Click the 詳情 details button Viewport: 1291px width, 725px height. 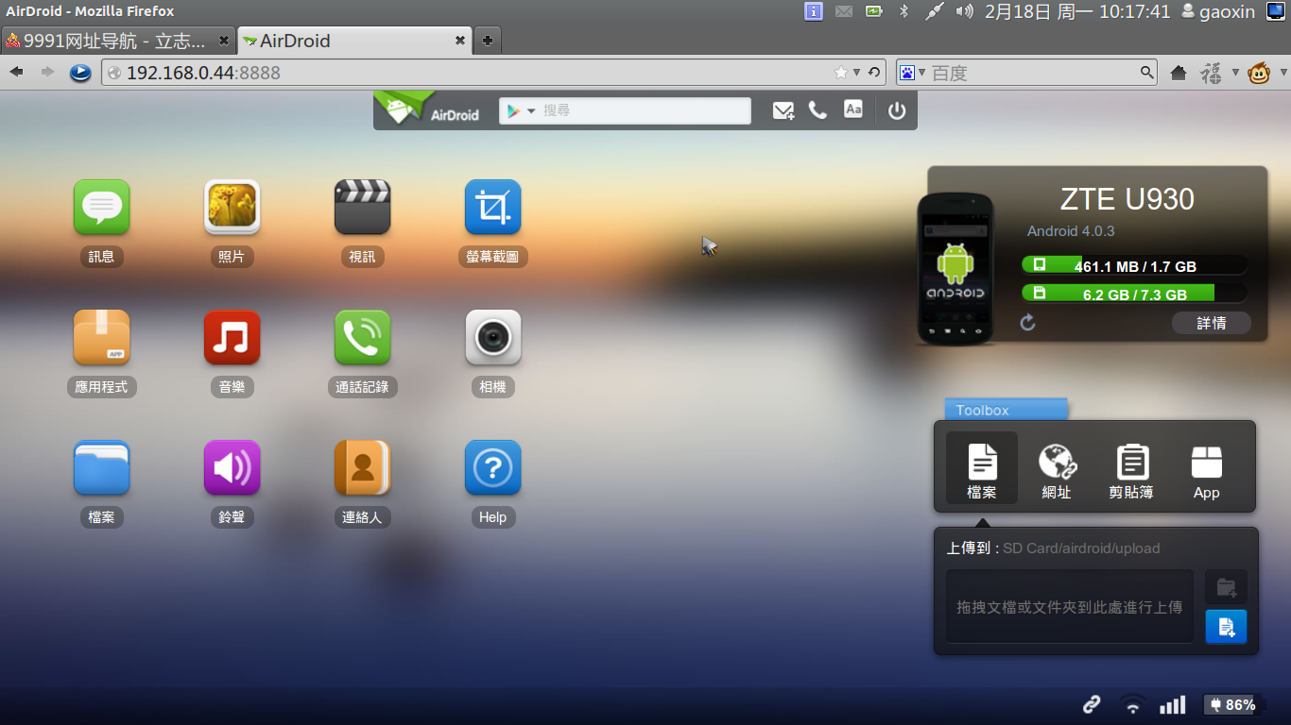tap(1212, 323)
